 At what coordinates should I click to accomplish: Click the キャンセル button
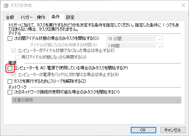click(x=173, y=130)
